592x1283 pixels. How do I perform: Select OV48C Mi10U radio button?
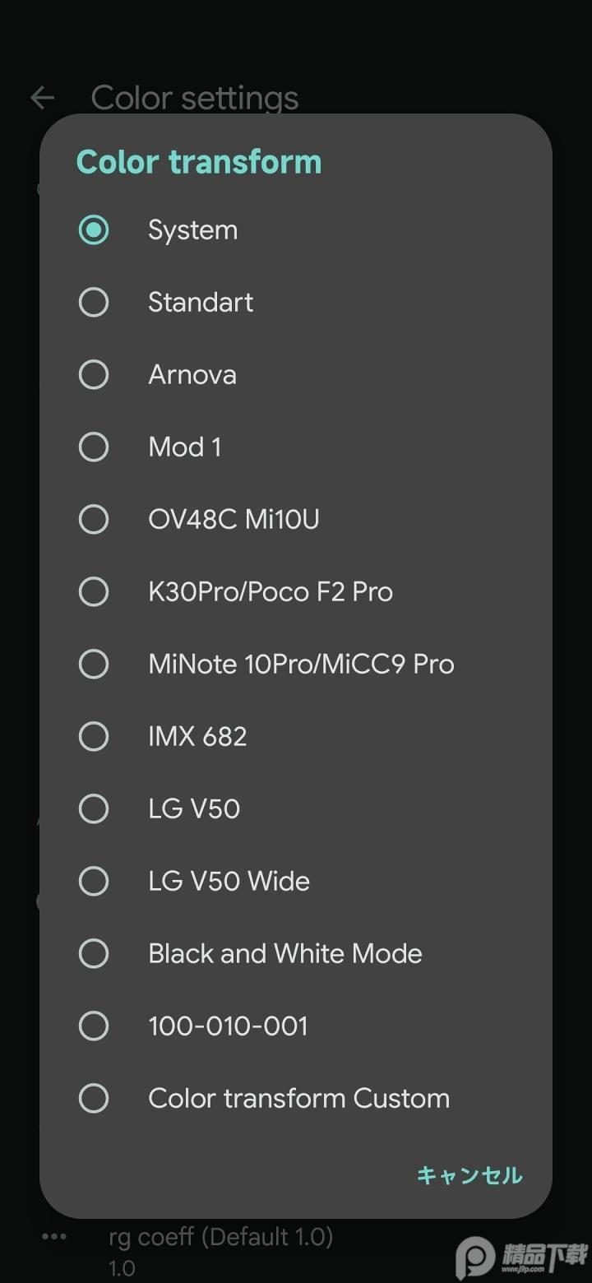click(x=94, y=520)
